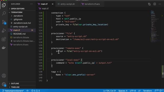Click the command echo string on line 135
Screen dimensions: 164x92
point(90,63)
